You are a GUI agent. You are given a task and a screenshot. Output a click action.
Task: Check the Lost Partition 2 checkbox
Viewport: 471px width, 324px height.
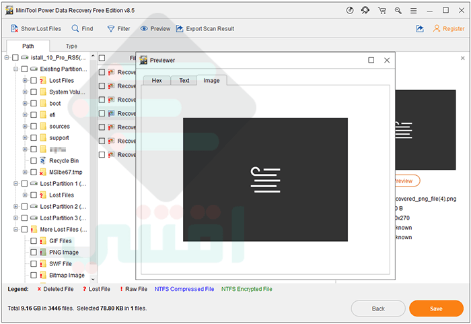[25, 206]
